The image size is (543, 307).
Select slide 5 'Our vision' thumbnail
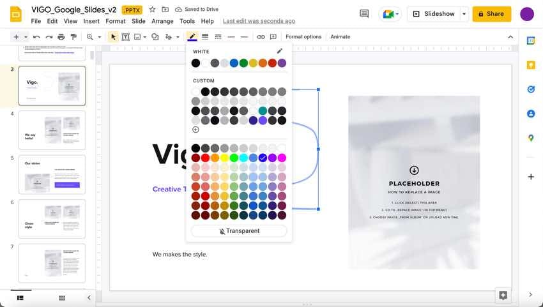point(52,174)
